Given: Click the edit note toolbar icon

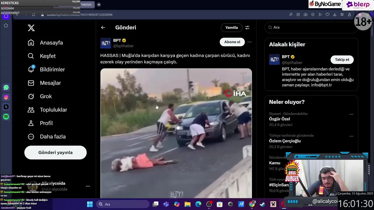Looking at the screenshot, I should point(298,15).
